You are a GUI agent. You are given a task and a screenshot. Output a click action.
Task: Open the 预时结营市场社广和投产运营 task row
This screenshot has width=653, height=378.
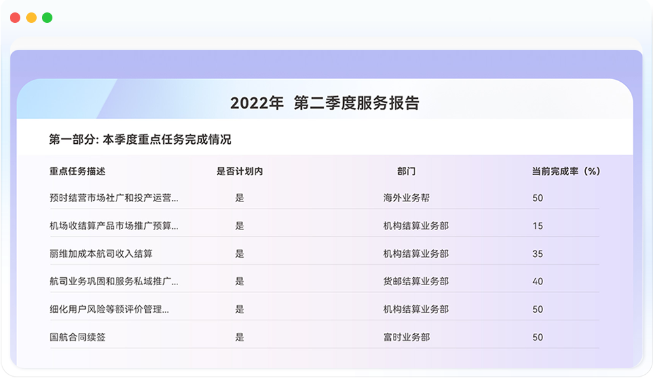coord(114,198)
